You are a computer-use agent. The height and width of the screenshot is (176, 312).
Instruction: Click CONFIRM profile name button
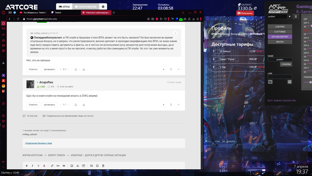click(286, 64)
